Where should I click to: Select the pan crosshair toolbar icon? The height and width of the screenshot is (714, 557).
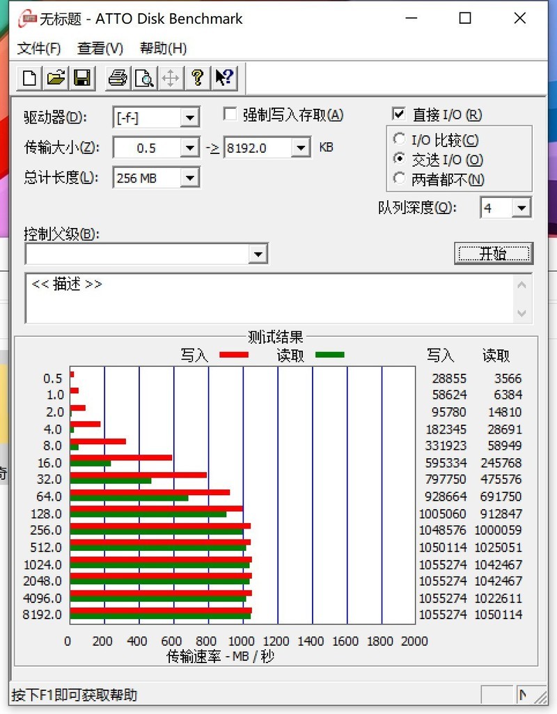click(x=171, y=78)
